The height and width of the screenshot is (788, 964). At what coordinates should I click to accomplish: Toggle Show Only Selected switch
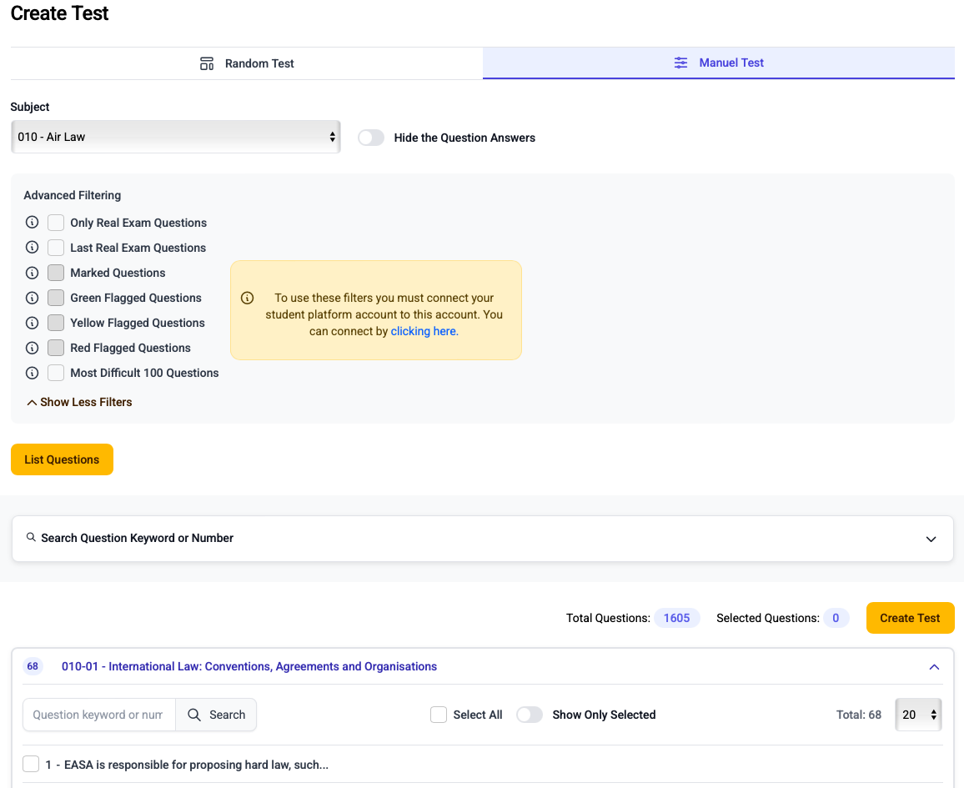pos(530,715)
